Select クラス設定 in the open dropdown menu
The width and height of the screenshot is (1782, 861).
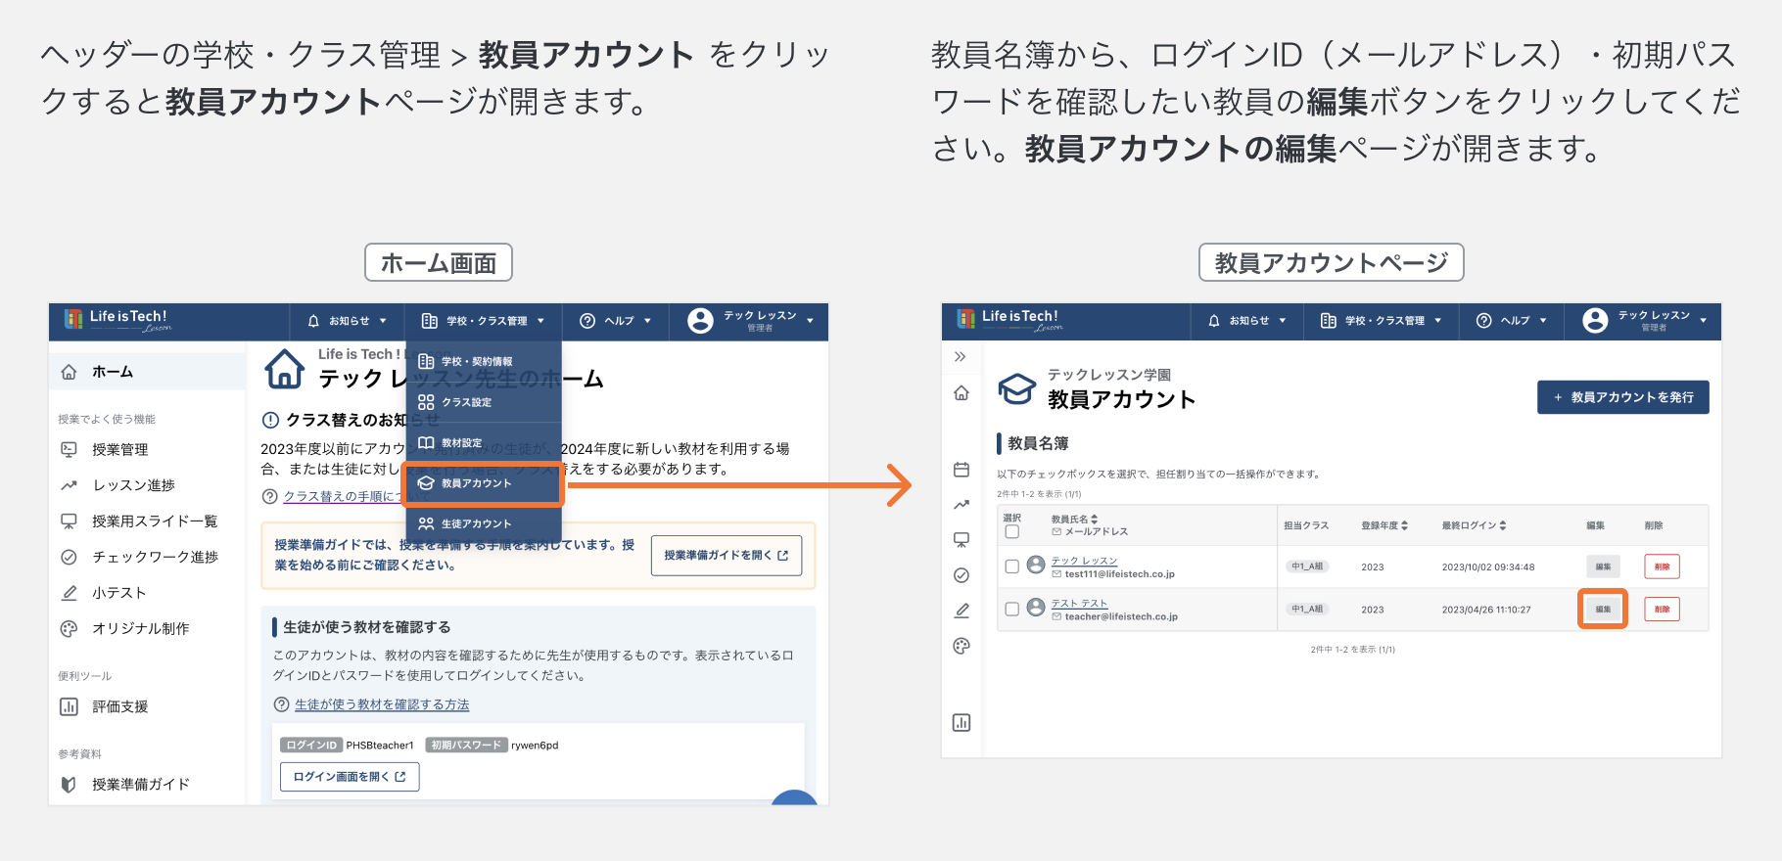[x=484, y=402]
